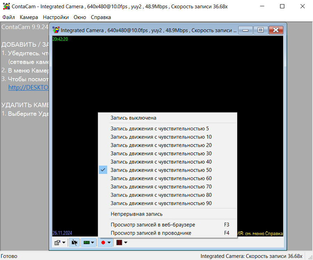313x260 pixels.
Task: Select motion recording with sensitivity 80
Action: [168, 195]
